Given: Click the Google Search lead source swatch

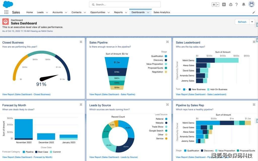Looking at the screenshot, I should point(166,131).
